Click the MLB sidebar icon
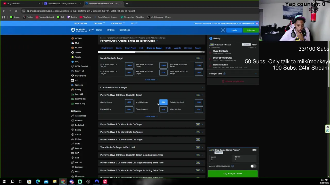 [72, 43]
